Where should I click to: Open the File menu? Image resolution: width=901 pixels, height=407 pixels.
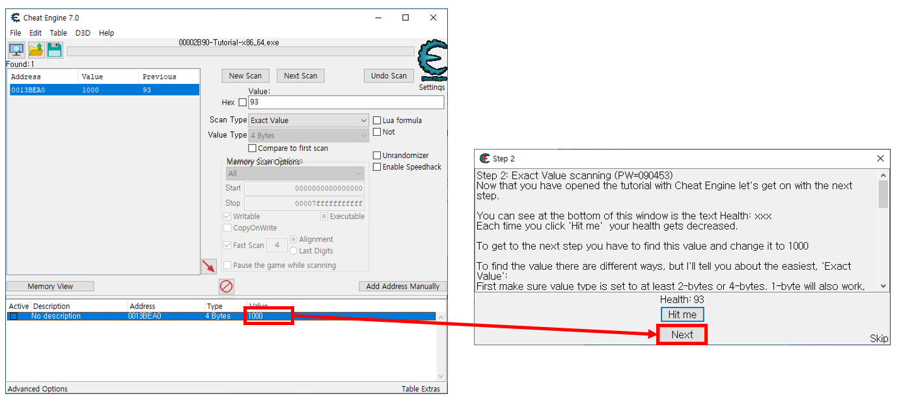[x=15, y=33]
